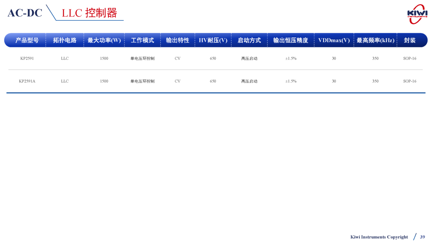Image resolution: width=431 pixels, height=244 pixels.
Task: Click the Kiwi Instruments logo
Action: (x=417, y=14)
